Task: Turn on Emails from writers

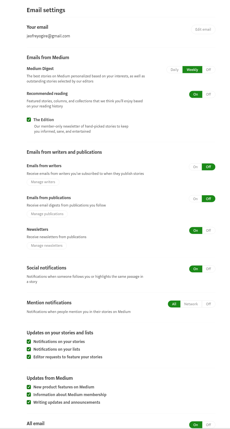Action: [195, 167]
